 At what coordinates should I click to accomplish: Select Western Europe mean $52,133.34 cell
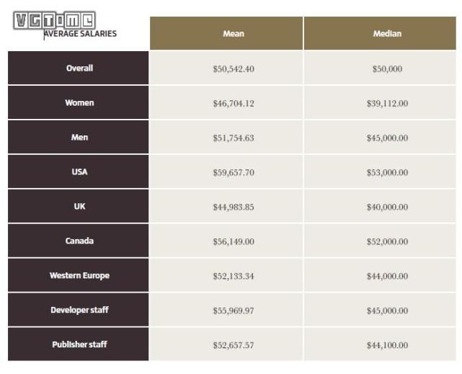226,275
